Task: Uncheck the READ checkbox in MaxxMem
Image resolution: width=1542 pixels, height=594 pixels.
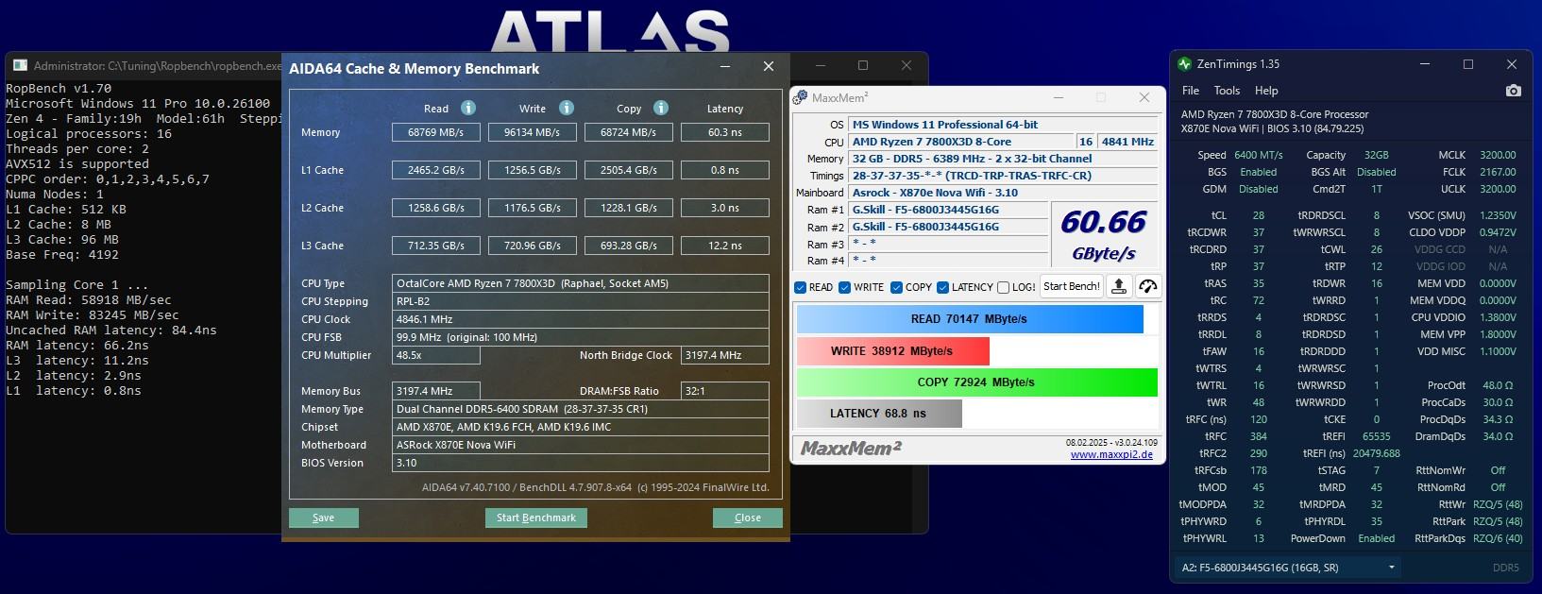Action: [x=801, y=287]
